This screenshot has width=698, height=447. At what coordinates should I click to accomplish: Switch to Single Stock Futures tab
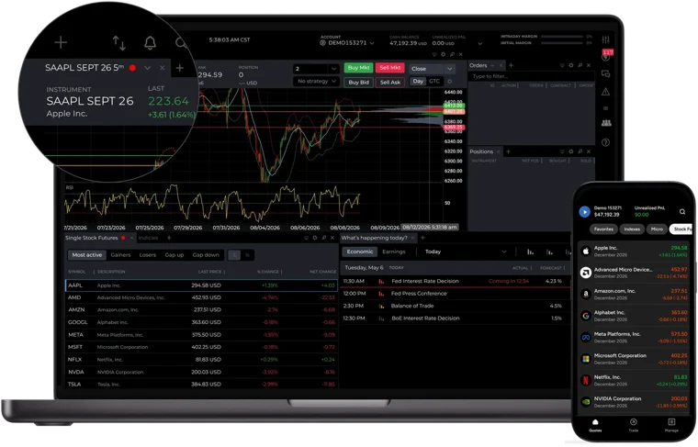tap(92, 238)
